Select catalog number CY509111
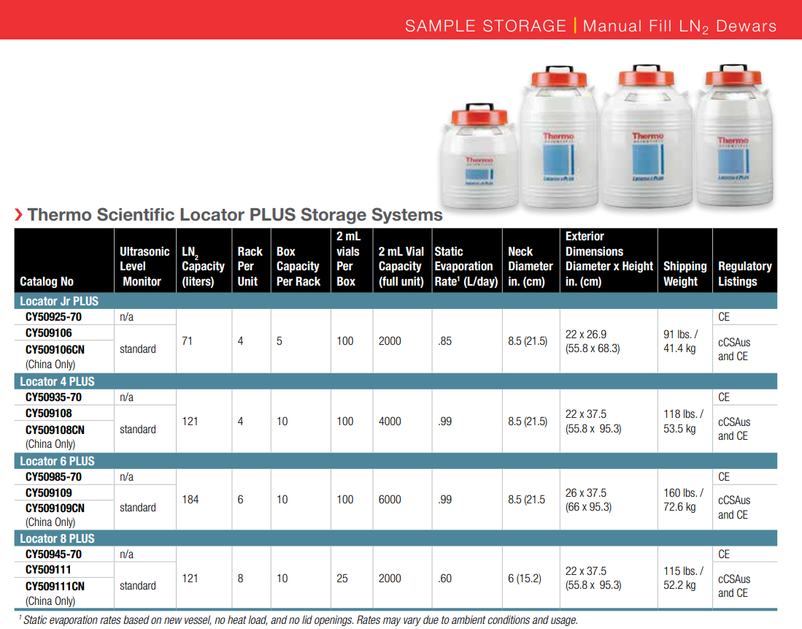 pyautogui.click(x=48, y=570)
